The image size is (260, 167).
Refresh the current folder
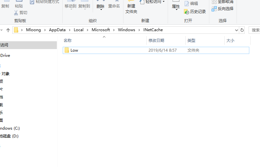coord(242,30)
